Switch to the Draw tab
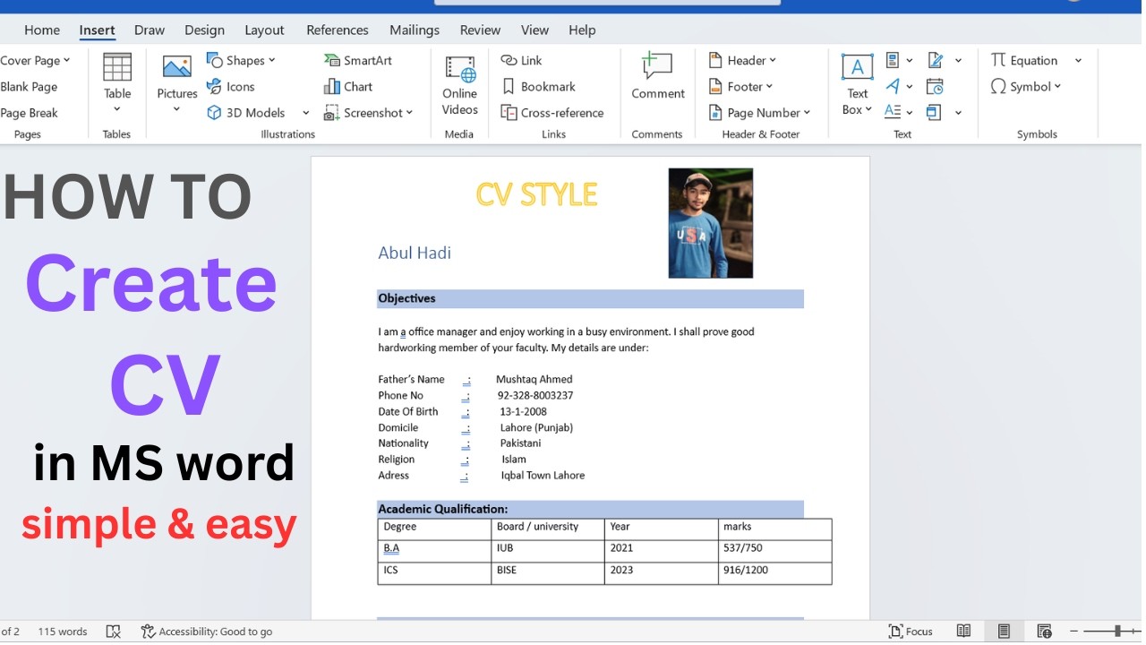 pyautogui.click(x=150, y=30)
